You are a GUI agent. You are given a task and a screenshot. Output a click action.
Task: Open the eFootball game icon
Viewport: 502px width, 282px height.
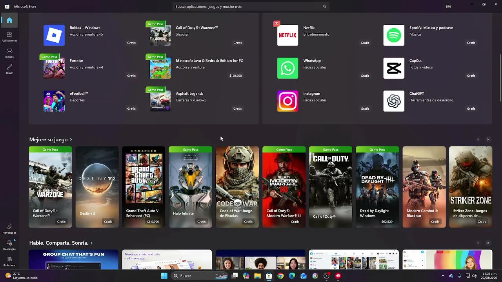coord(54,101)
